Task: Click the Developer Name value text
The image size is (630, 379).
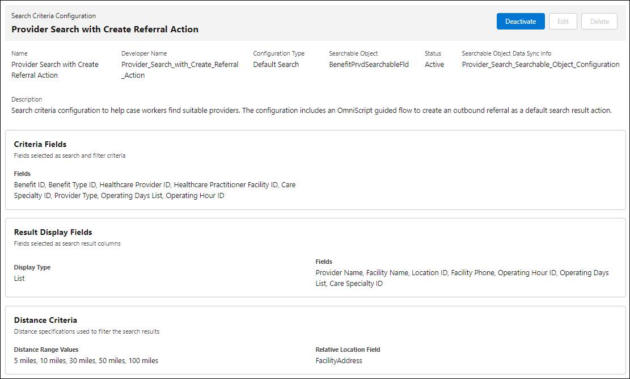Action: tap(180, 70)
